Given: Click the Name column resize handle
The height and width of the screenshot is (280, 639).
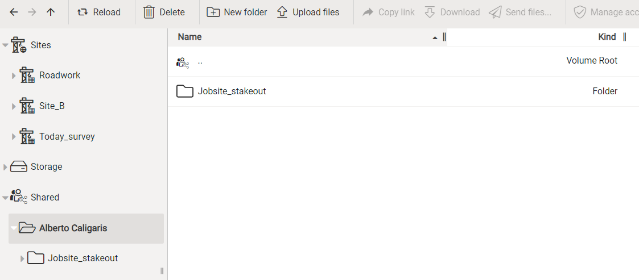Looking at the screenshot, I should tap(444, 37).
